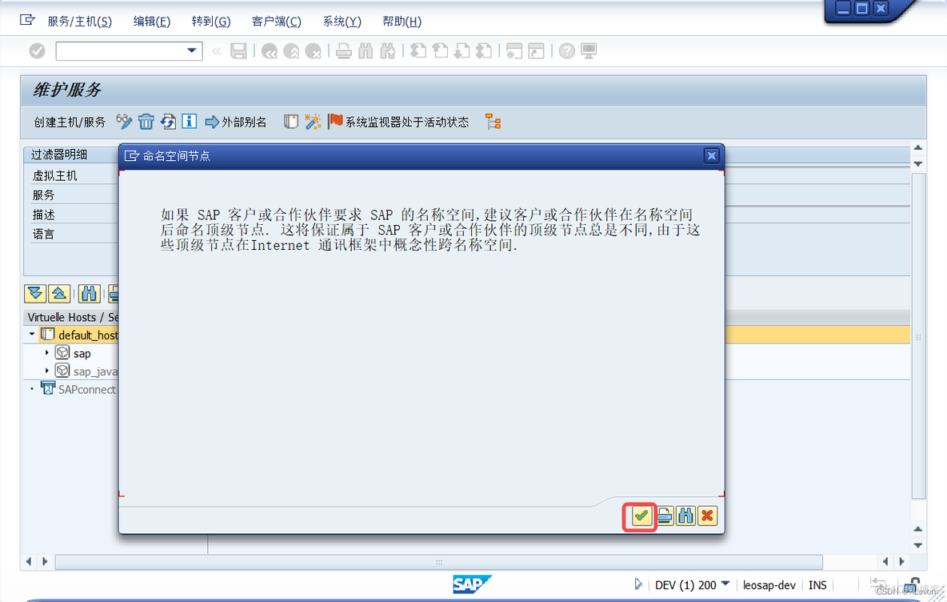Click the Customize Local Layout monitor icon
This screenshot has width=947, height=602.
[x=589, y=51]
